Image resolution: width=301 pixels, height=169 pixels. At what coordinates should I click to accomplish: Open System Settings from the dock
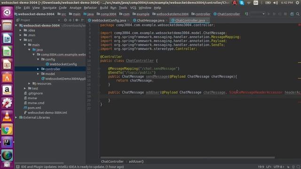coord(7,103)
